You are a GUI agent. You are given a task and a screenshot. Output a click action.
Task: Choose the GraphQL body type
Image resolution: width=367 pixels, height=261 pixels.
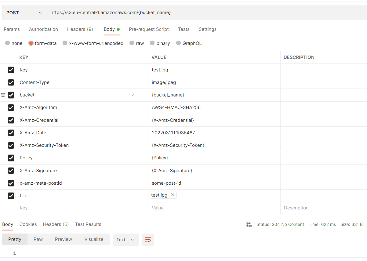[x=179, y=43]
